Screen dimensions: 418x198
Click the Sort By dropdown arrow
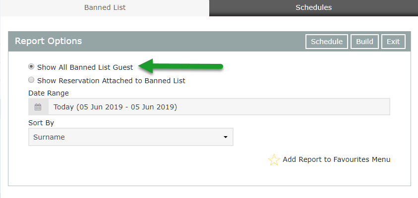click(226, 137)
